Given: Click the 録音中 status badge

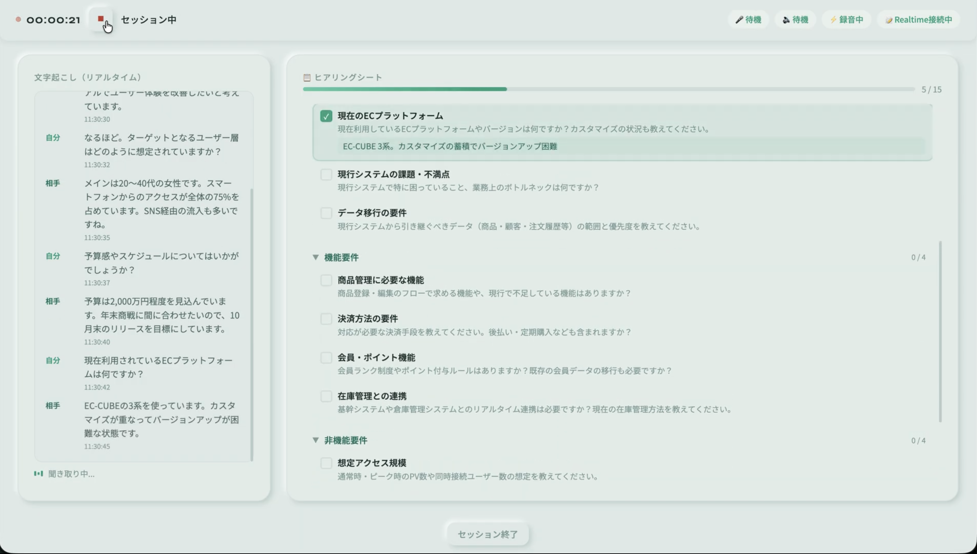Looking at the screenshot, I should (x=846, y=19).
